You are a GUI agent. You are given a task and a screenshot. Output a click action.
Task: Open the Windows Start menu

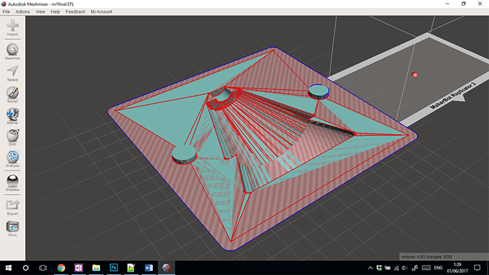8,268
